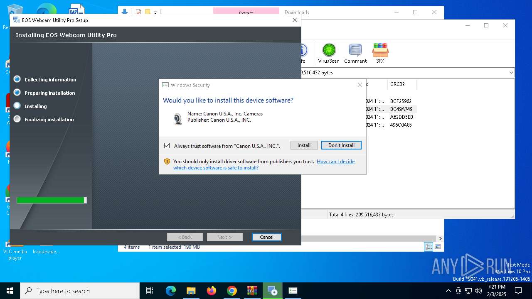Click the webcam device icon in dialog
Screen dimensions: 532x299
pos(178,119)
